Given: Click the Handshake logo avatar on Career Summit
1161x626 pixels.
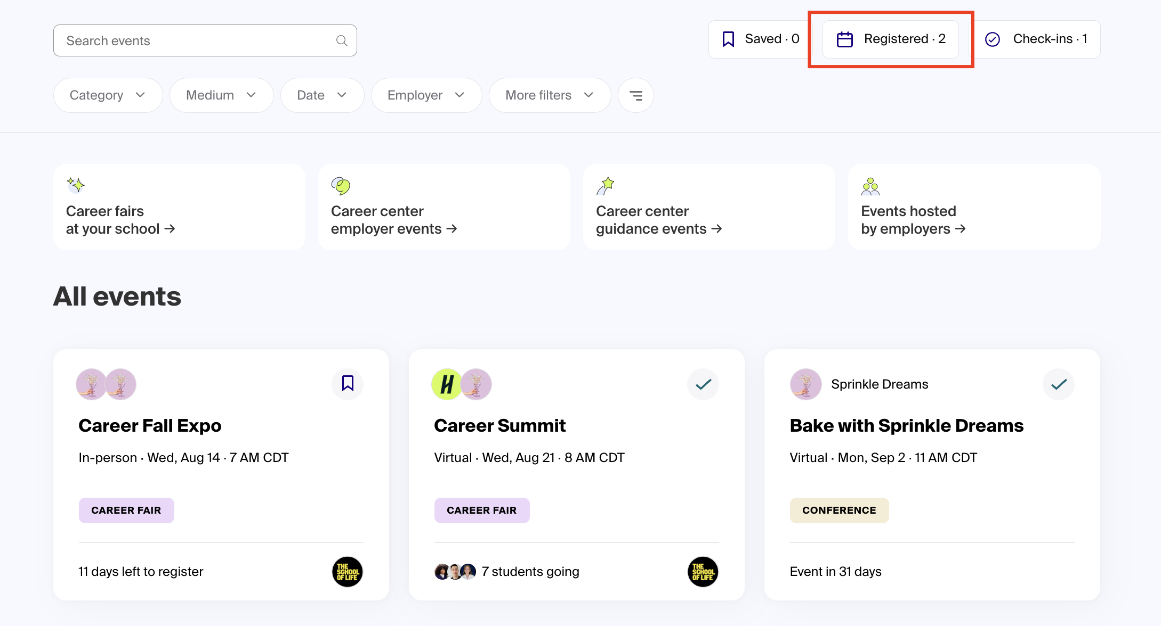Looking at the screenshot, I should [x=447, y=384].
